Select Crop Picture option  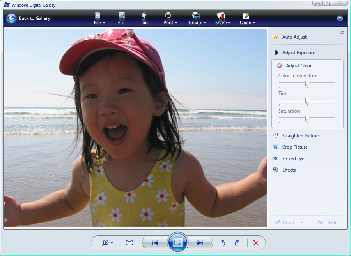[294, 147]
